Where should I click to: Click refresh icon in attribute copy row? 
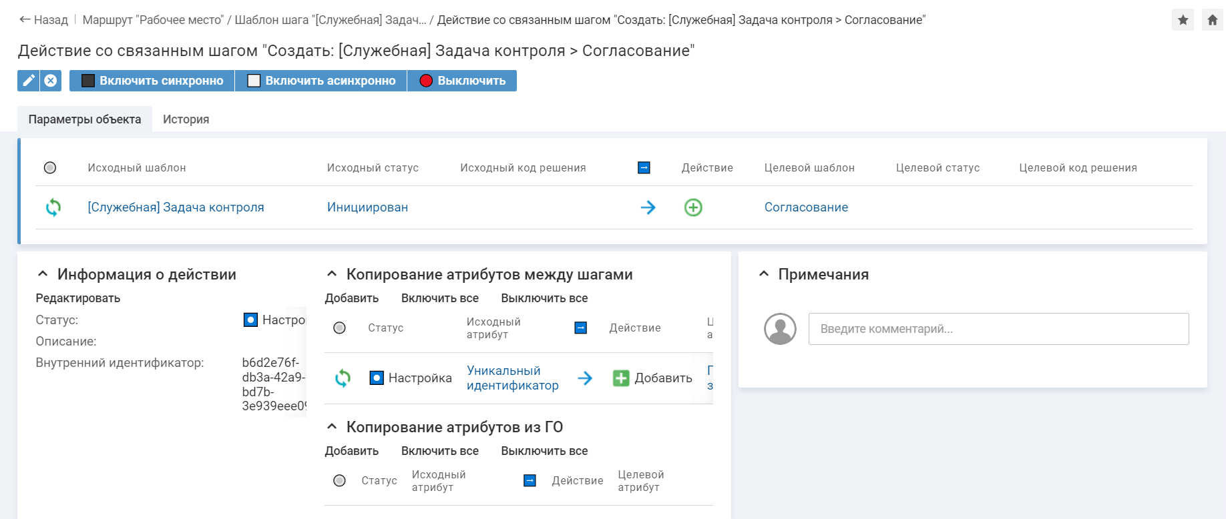[x=343, y=378]
